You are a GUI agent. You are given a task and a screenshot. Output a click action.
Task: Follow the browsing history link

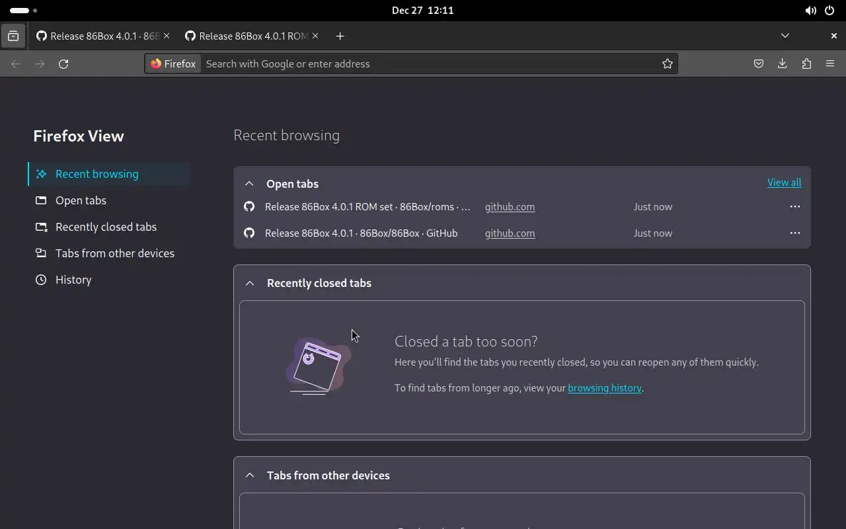tap(605, 388)
